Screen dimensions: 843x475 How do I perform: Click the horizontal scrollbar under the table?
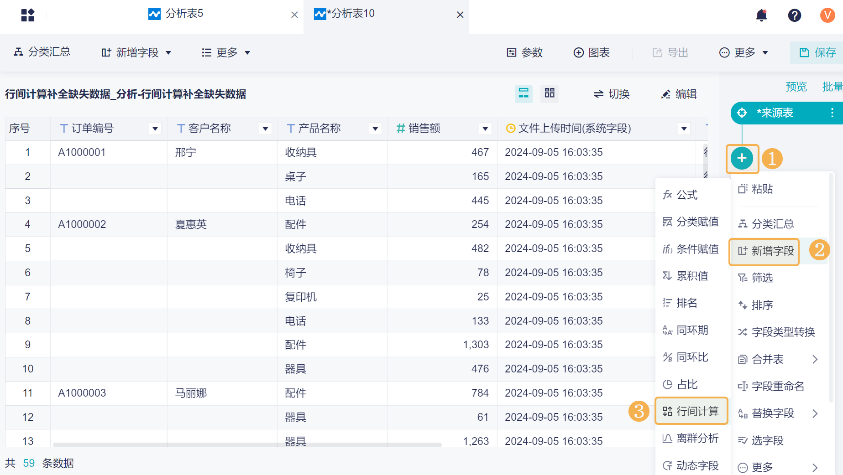247,444
